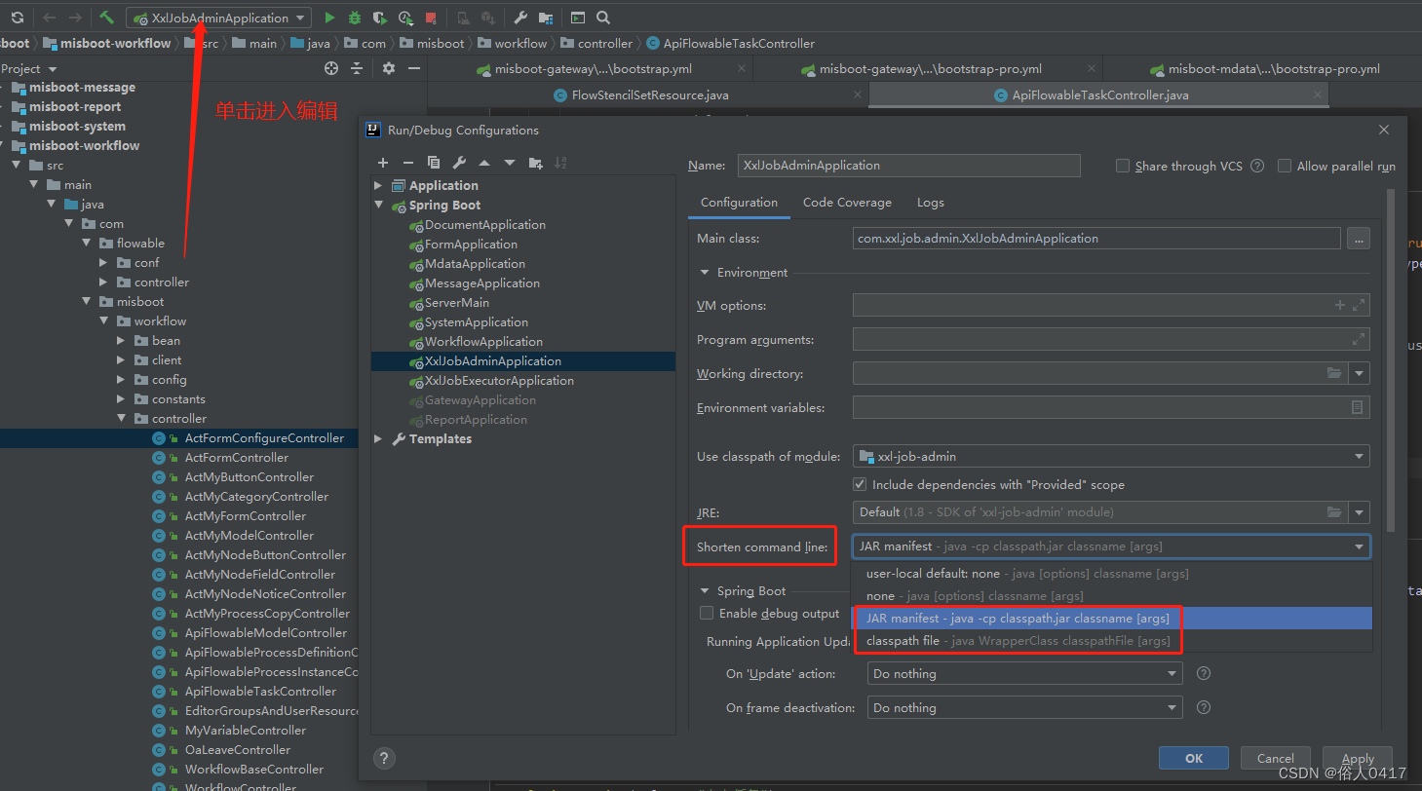Copy the selected configuration using duplicate icon
1422x791 pixels.
point(433,162)
